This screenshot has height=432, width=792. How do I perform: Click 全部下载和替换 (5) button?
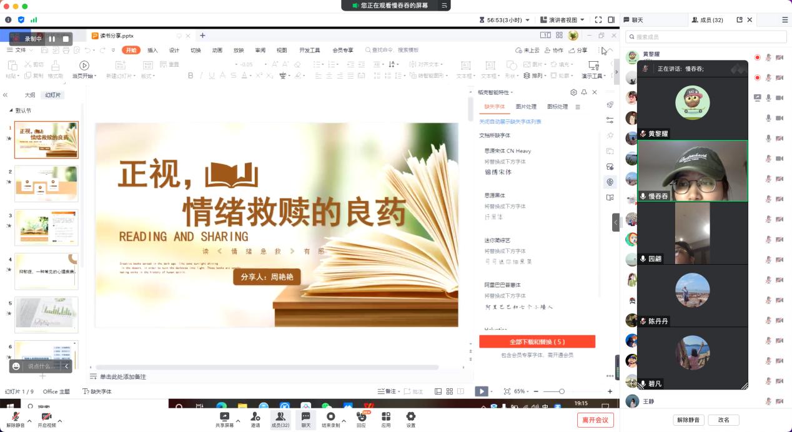[x=537, y=341]
